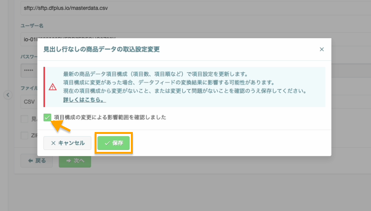Click the 次へ button behind the dialog
The width and height of the screenshot is (371, 211).
(x=75, y=161)
